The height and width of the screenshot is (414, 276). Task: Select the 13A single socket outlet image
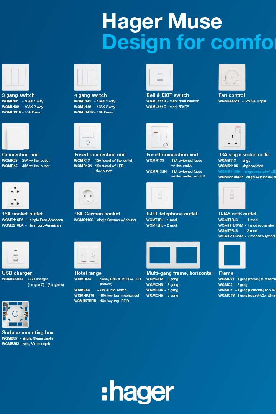(232, 136)
